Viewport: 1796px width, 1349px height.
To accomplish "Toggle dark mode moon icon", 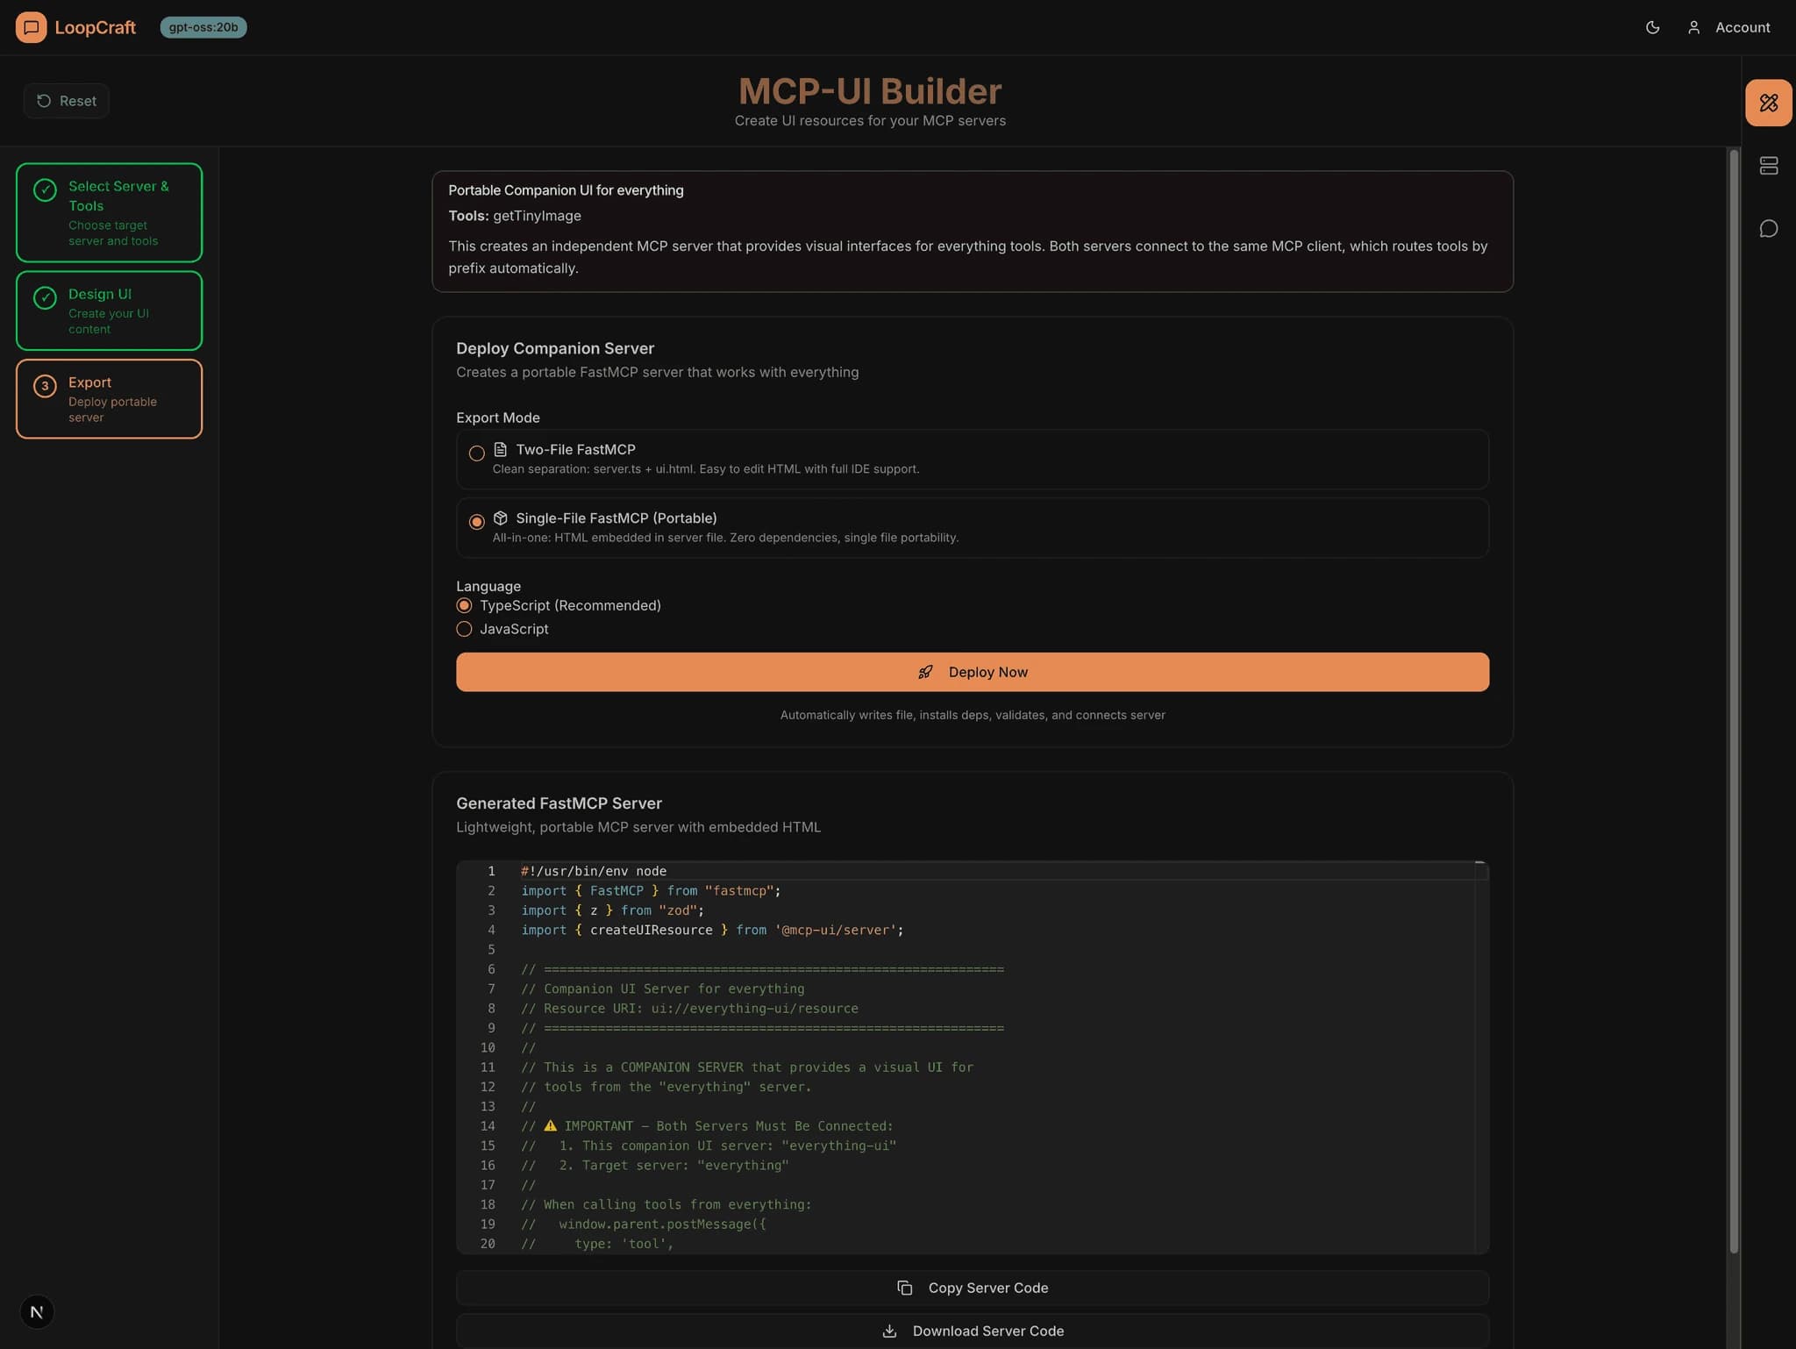I will tap(1652, 27).
